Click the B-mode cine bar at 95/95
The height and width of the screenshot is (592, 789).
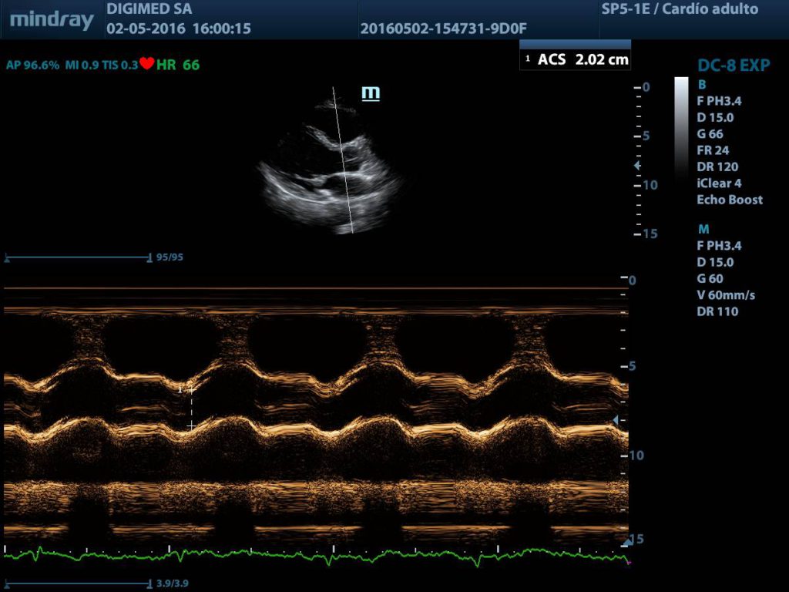[77, 257]
